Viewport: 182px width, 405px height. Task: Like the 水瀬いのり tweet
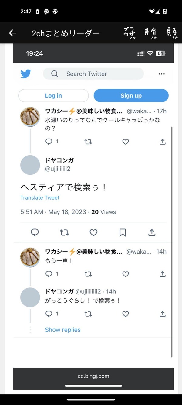pyautogui.click(x=126, y=142)
